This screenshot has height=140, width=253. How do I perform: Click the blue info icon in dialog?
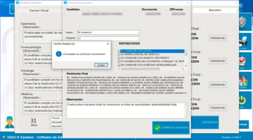tap(59, 54)
